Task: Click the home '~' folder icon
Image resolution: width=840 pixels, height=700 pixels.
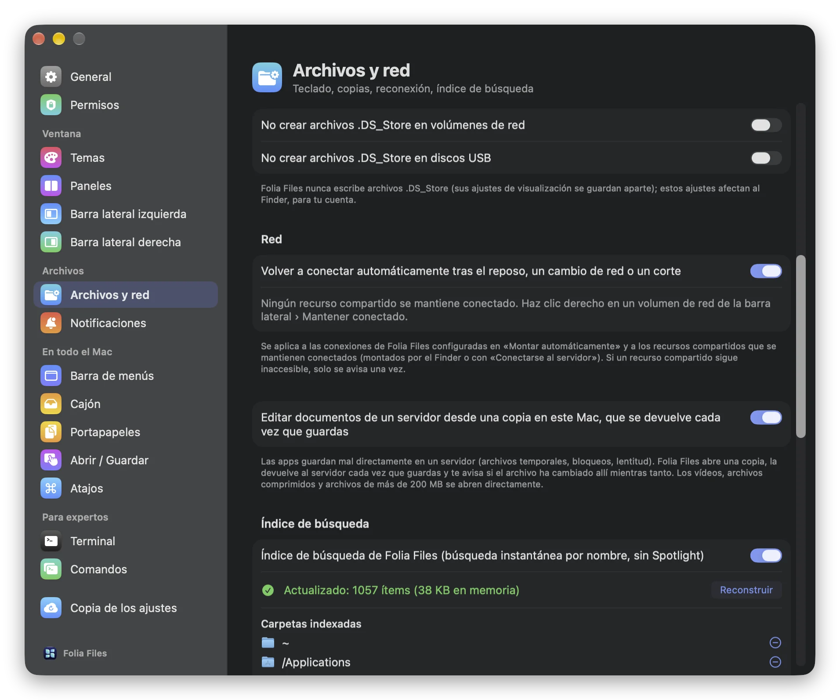Action: coord(268,643)
